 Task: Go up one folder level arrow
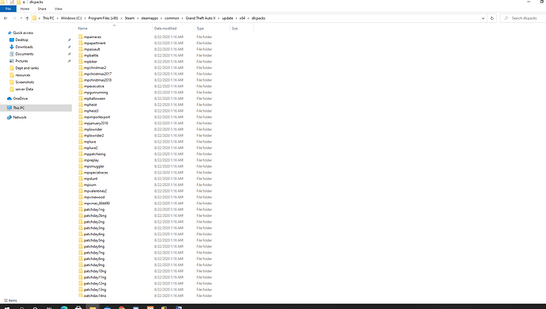[27, 18]
